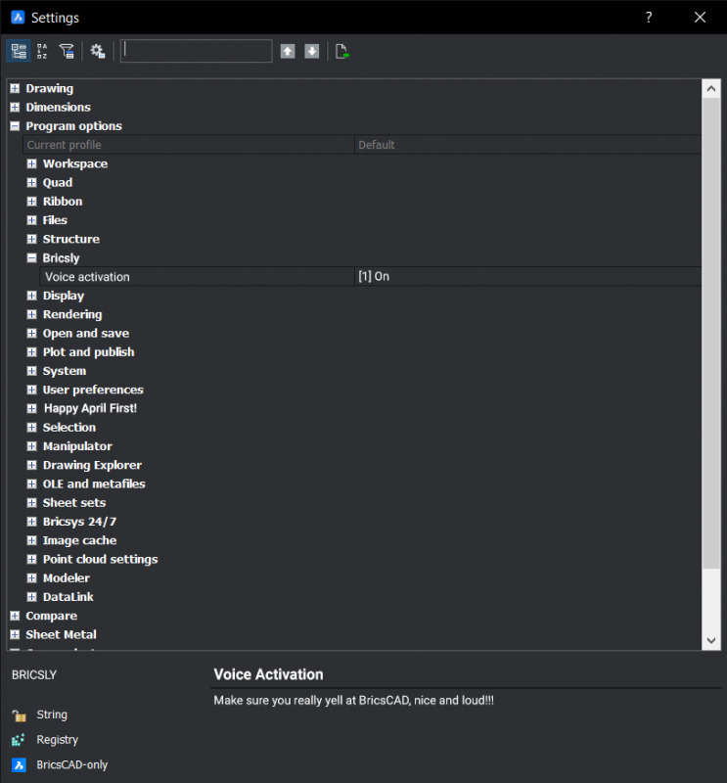Open the settings filter icon
Screen dimensions: 727x783
(x=67, y=51)
